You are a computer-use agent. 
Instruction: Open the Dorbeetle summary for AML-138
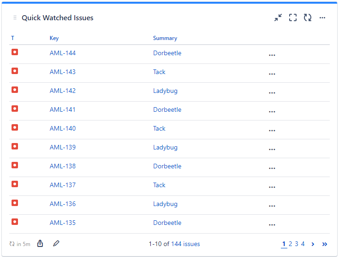[167, 166]
